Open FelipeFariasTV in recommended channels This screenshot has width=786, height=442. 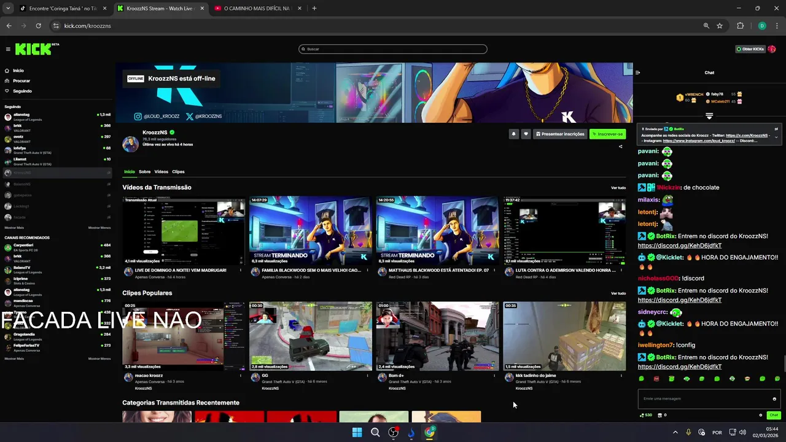point(57,347)
